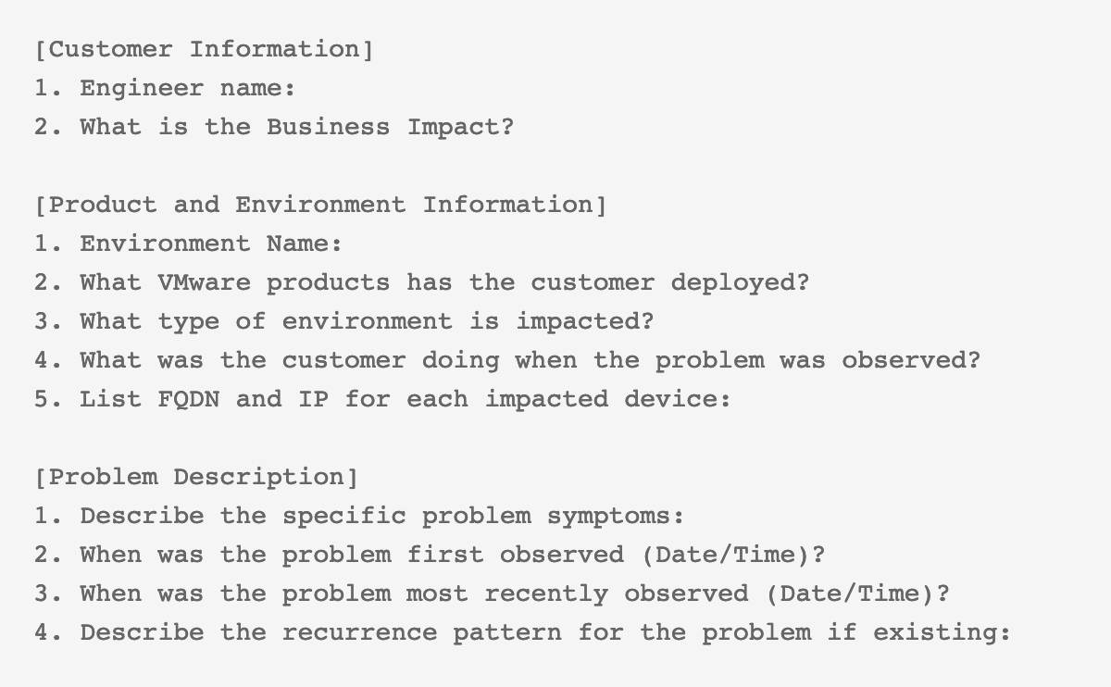Viewport: 1111px width, 687px height.
Task: Place cursor after Environment Name colon
Action: click(344, 244)
